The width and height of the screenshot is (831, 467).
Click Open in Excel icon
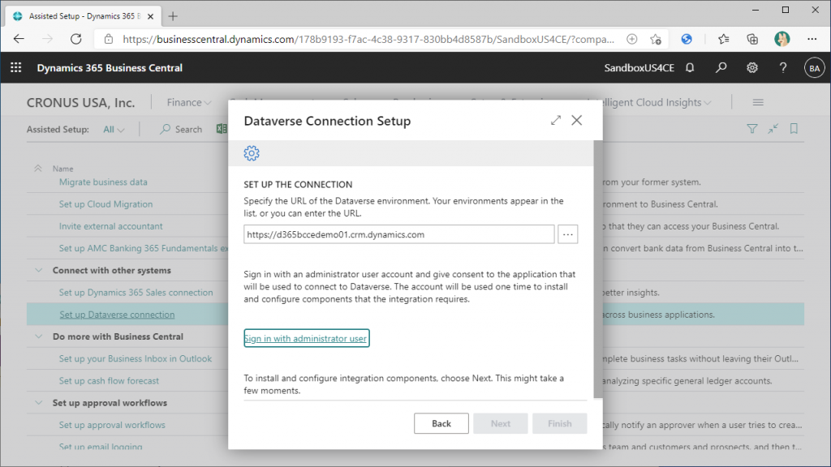coord(222,129)
